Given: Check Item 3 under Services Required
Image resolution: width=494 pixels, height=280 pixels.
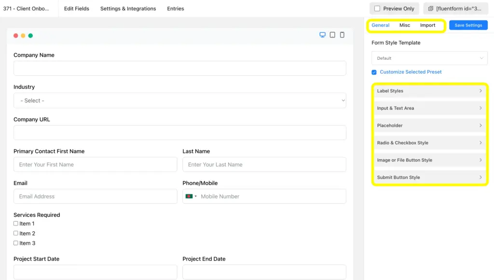Looking at the screenshot, I should click(16, 243).
